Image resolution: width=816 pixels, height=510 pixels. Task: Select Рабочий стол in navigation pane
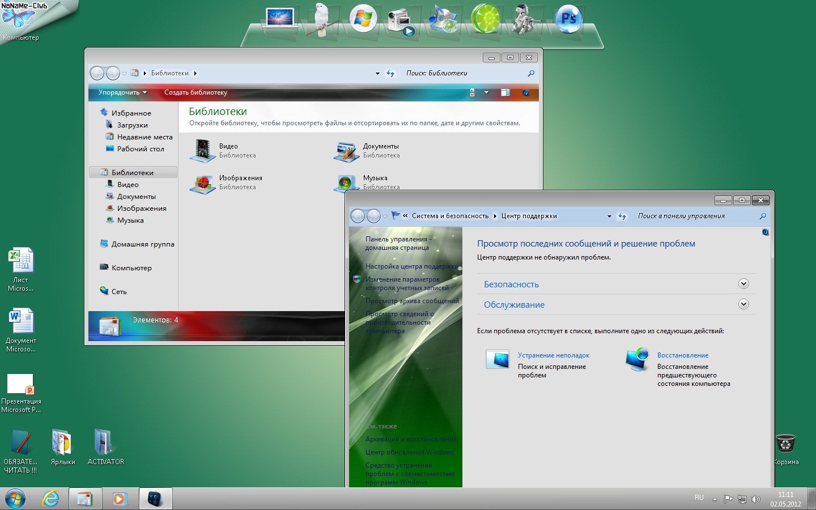coord(141,149)
